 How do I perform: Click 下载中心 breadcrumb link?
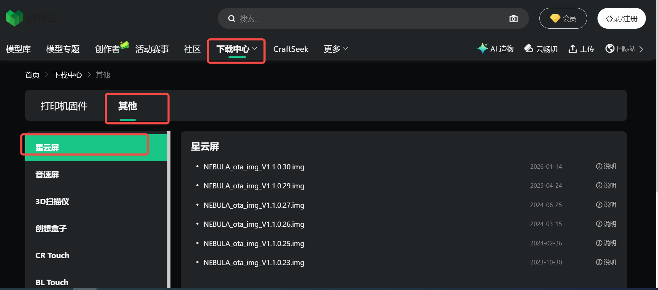pos(68,75)
